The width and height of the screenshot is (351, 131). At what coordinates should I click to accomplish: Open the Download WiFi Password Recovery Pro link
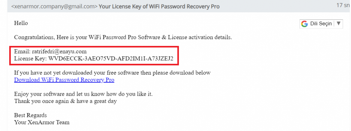(x=64, y=80)
